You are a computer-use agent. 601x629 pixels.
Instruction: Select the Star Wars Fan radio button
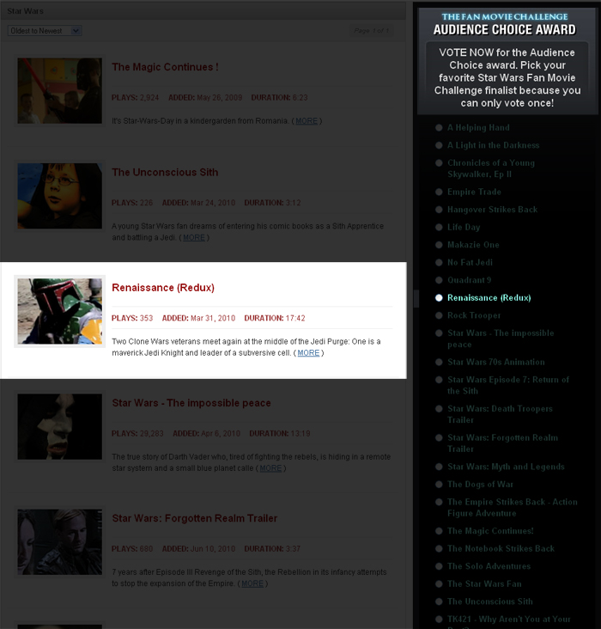point(439,583)
